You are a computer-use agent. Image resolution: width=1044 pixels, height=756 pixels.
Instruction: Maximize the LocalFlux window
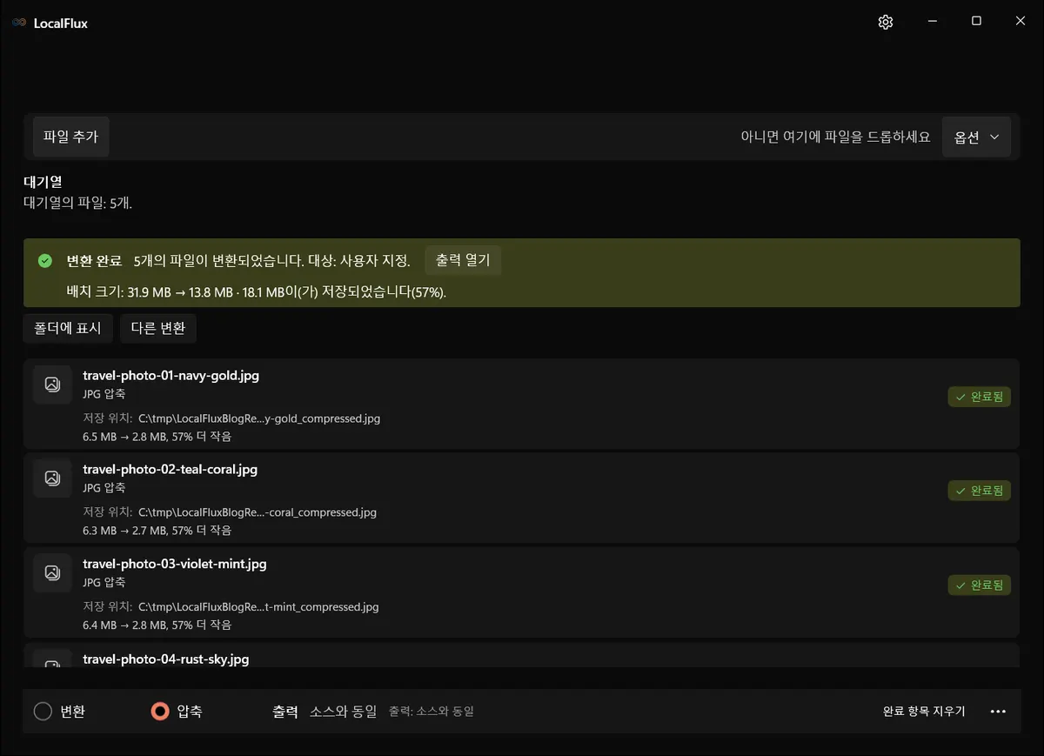click(x=976, y=21)
